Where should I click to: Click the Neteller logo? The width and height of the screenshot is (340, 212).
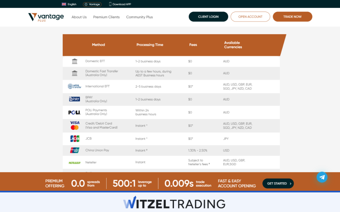[x=75, y=163]
